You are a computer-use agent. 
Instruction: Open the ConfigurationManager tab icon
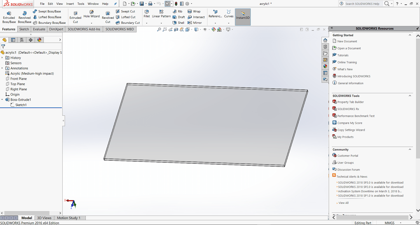pos(22,40)
